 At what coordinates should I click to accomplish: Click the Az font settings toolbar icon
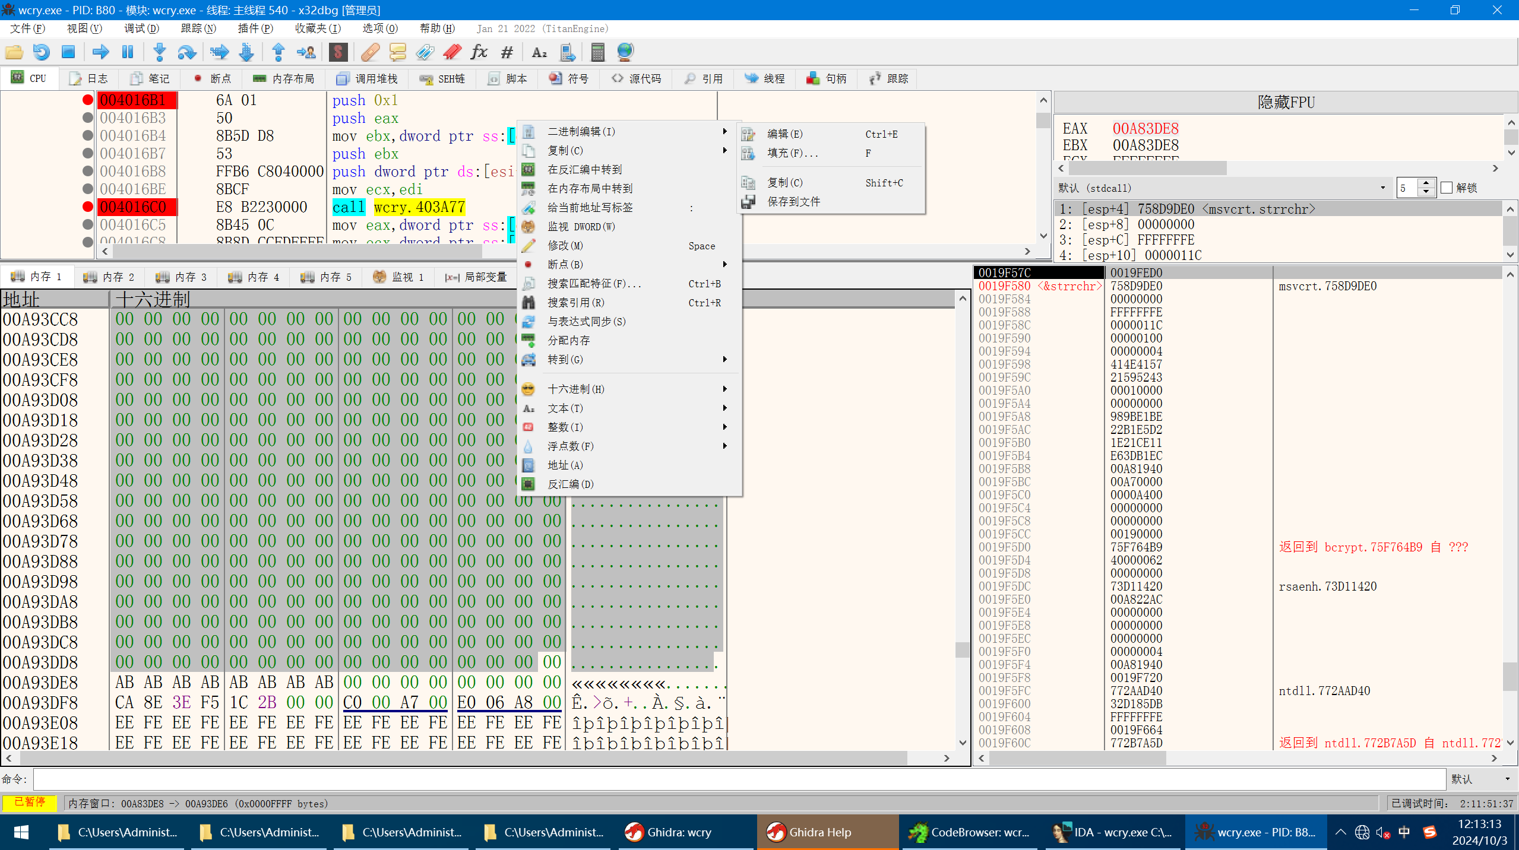click(x=539, y=52)
